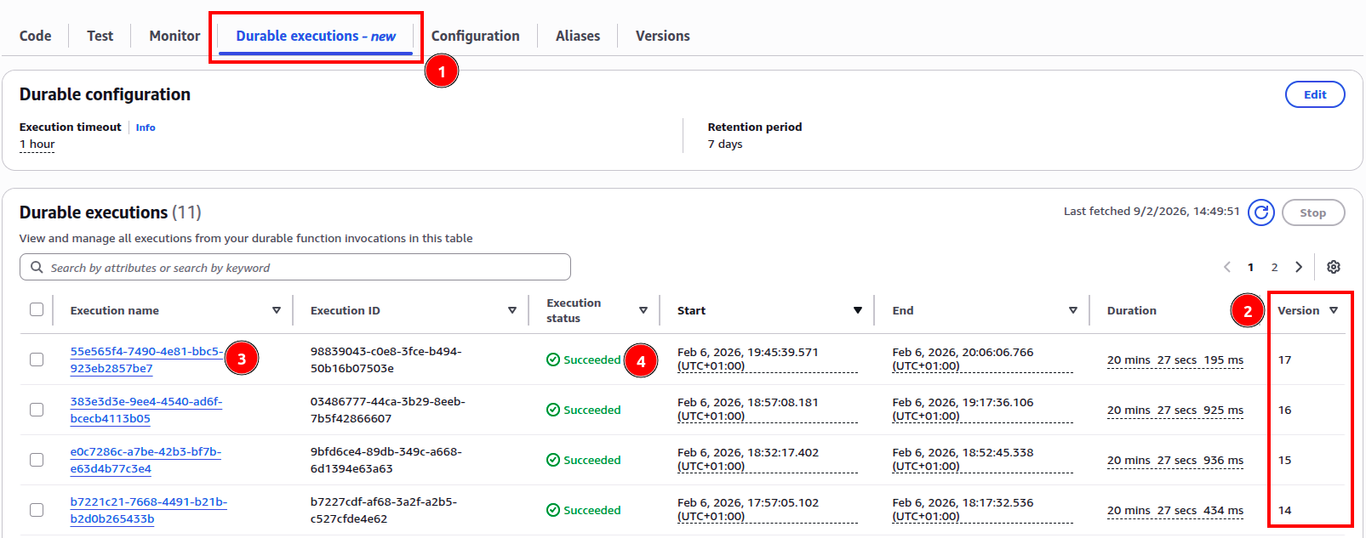Click execution ID 98839043-c0e8-3fce-b494
Image resolution: width=1366 pixels, height=538 pixels.
pos(386,360)
